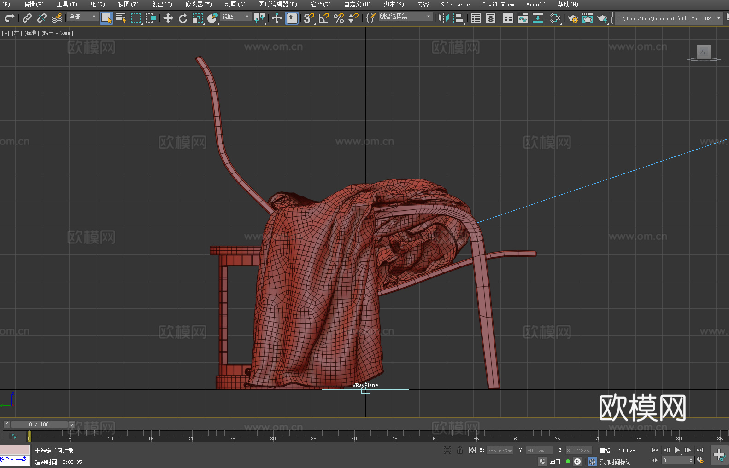Screen dimensions: 729x468
Task: Open the 渲染(R) menu
Action: point(320,4)
